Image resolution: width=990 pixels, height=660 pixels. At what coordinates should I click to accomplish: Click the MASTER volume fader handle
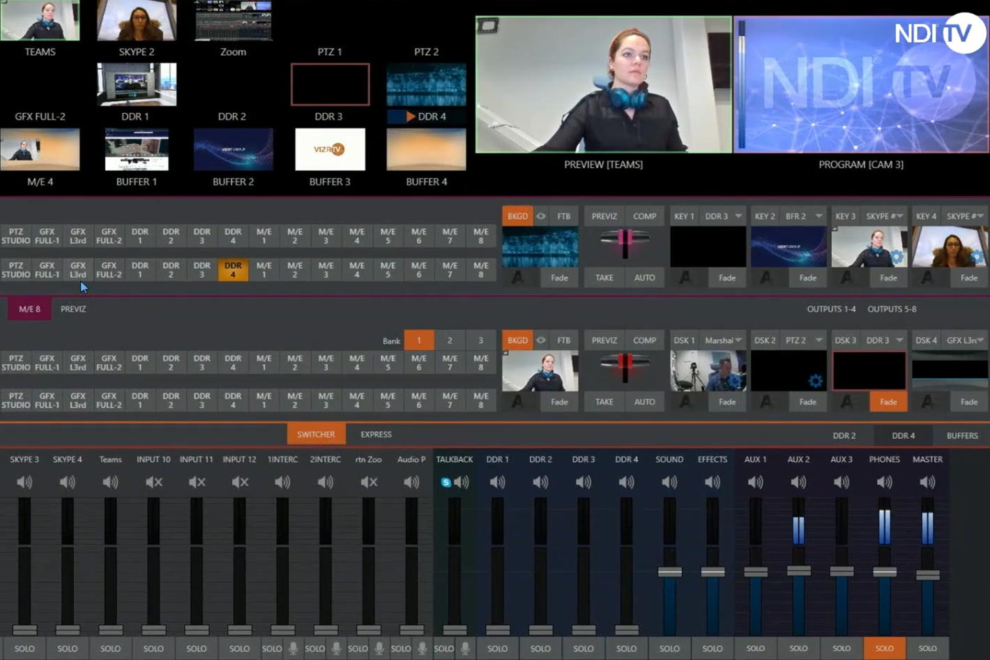(x=927, y=575)
